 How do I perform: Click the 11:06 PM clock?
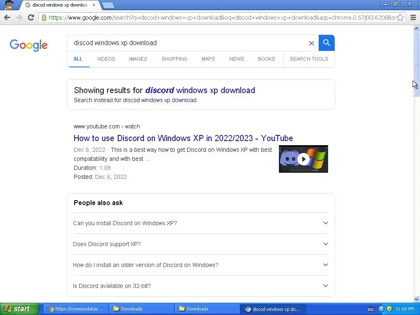coord(405,309)
